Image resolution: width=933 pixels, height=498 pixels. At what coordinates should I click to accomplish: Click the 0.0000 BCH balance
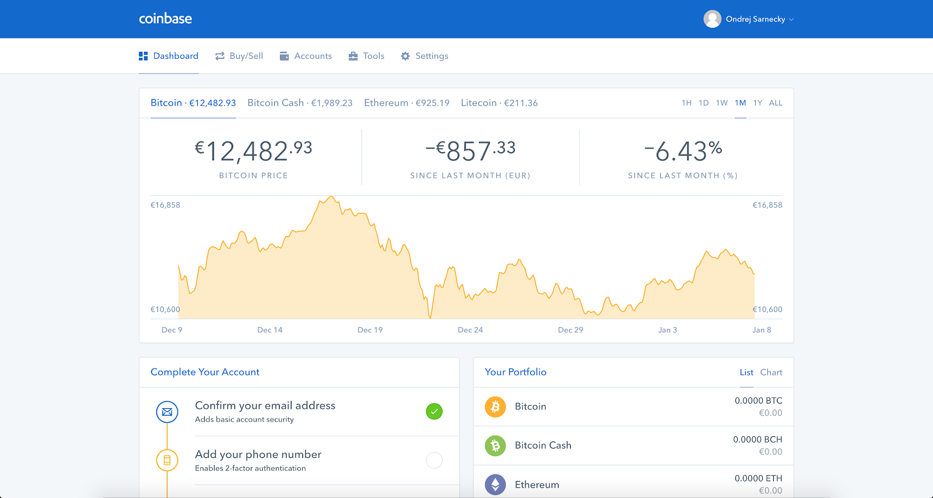[757, 440]
